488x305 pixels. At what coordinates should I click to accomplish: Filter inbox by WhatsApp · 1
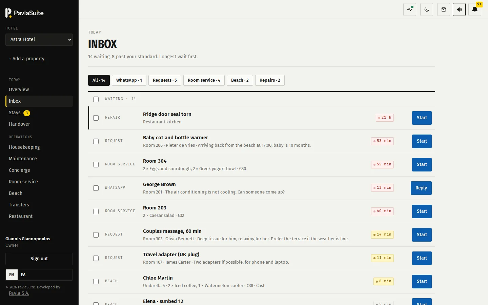coord(129,80)
